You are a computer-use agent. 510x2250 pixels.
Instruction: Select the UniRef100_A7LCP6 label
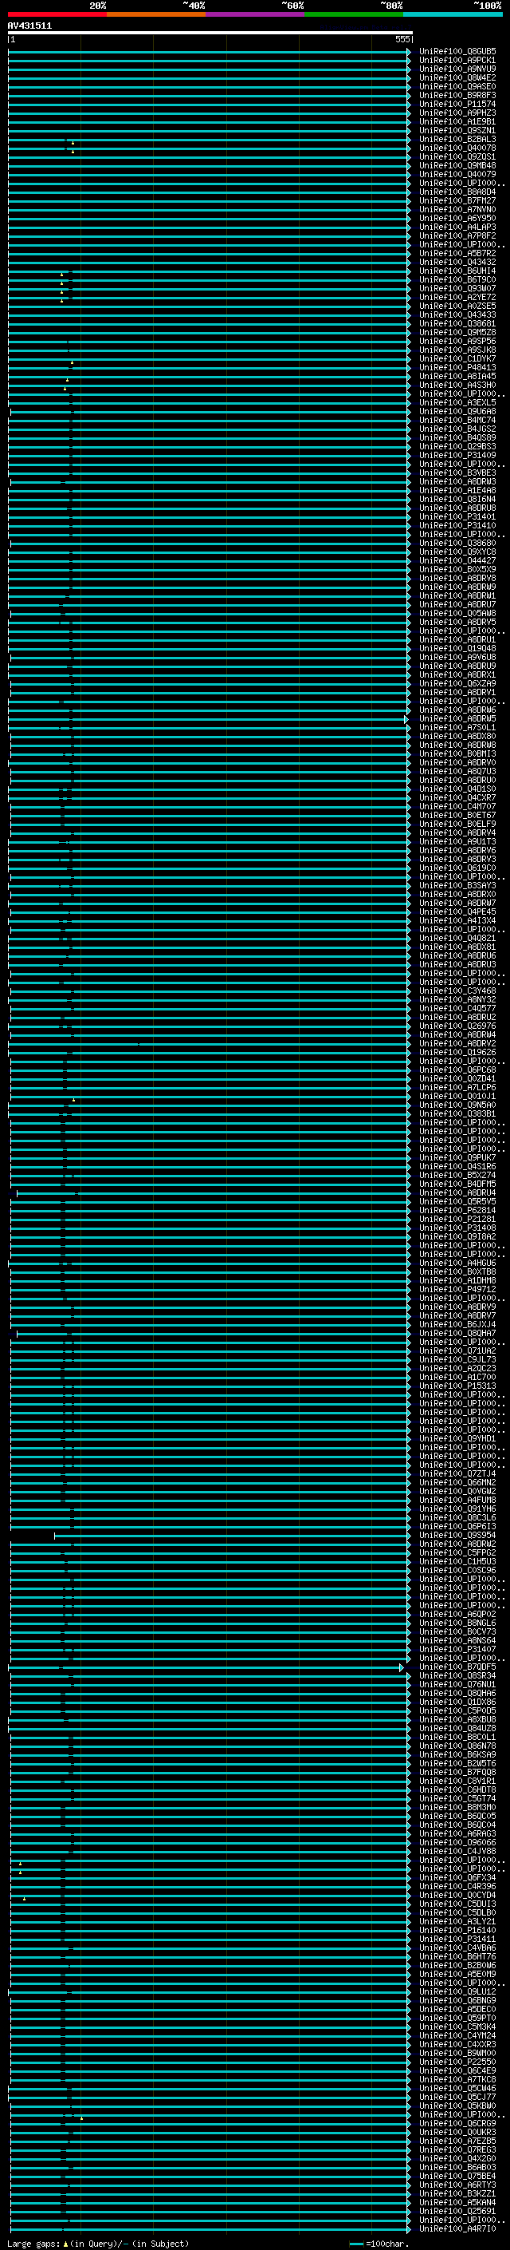click(x=457, y=1087)
